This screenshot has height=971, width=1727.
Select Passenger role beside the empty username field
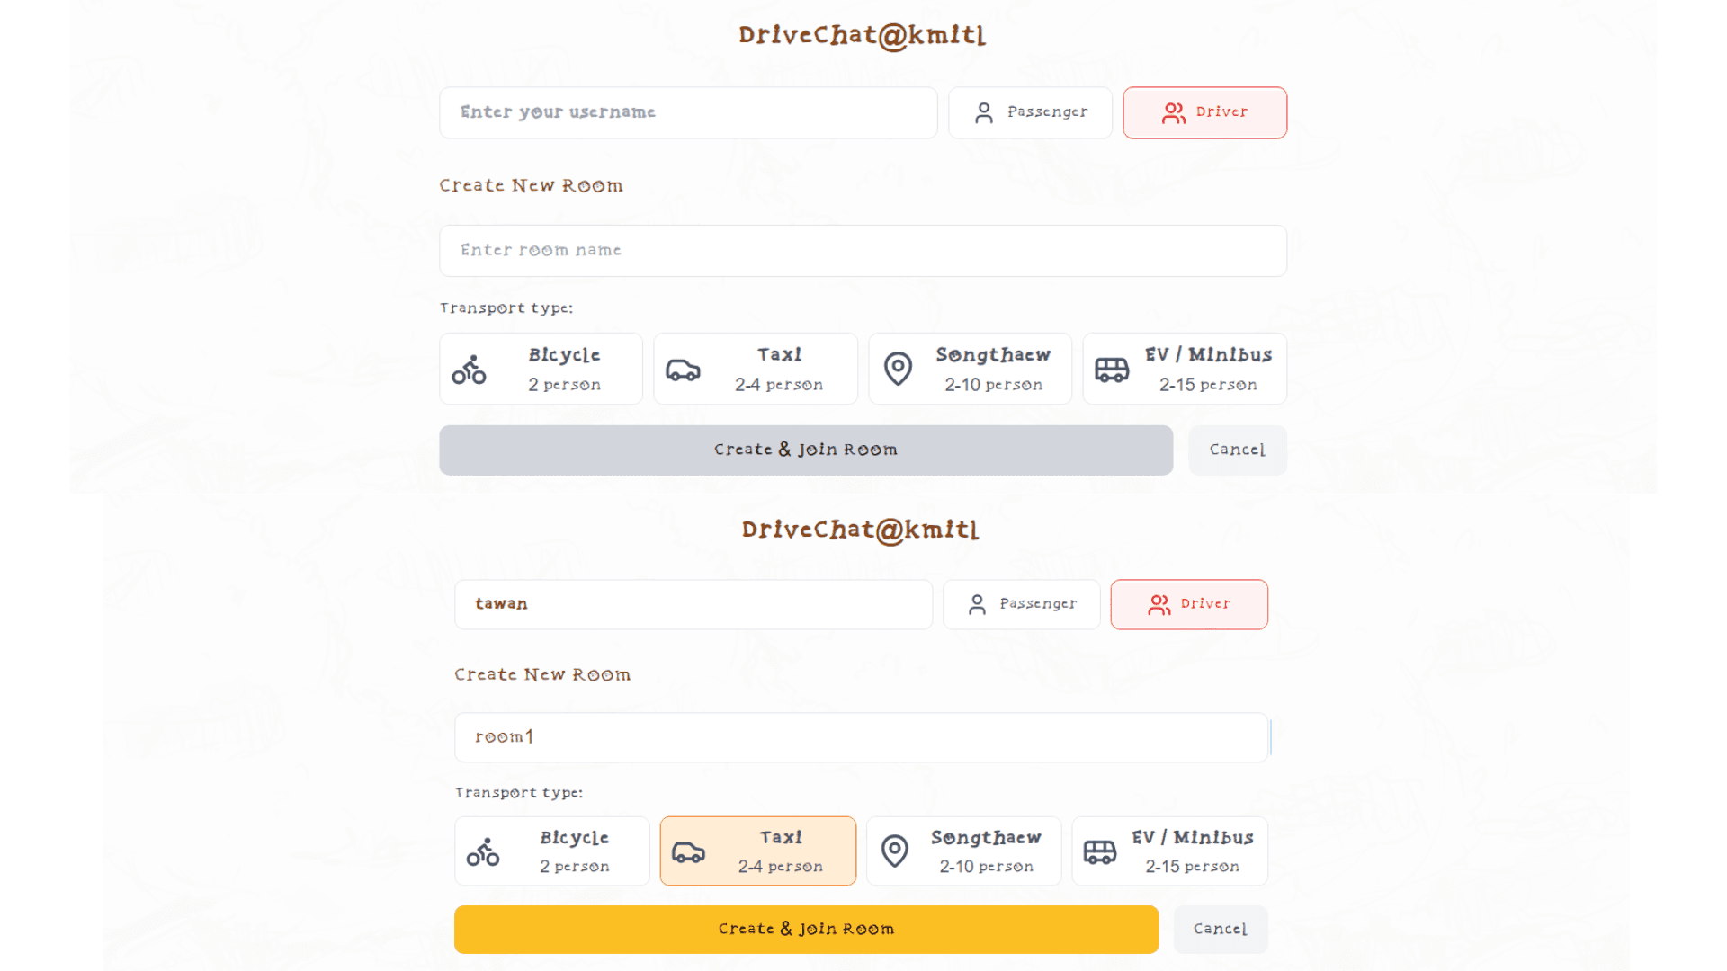point(1030,112)
